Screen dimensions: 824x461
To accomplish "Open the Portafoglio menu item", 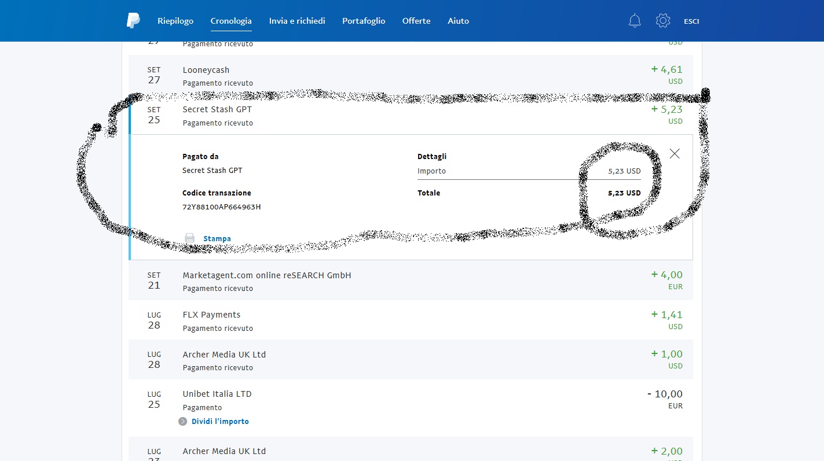I will click(364, 21).
